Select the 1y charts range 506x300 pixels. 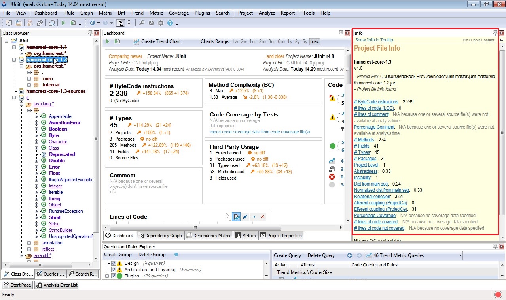pyautogui.click(x=290, y=41)
